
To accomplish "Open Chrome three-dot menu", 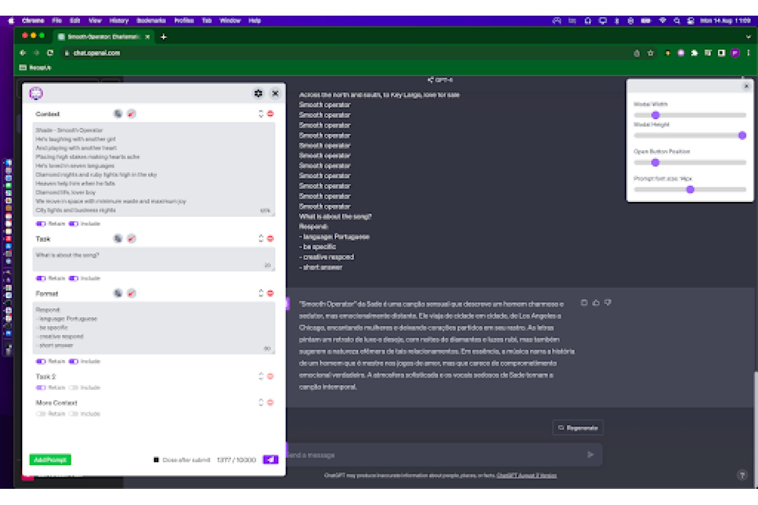I will [748, 53].
